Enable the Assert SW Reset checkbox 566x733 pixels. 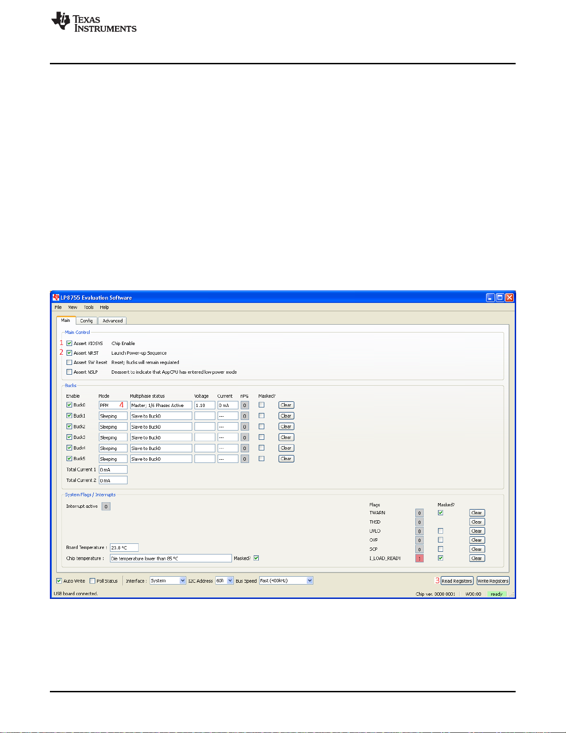69,363
